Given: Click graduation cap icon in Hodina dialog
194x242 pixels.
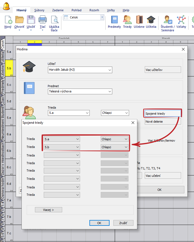Looking at the screenshot, I should (x=29, y=67).
